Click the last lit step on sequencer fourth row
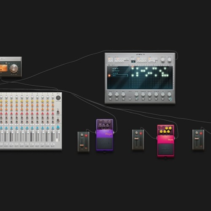The image size is (211, 211). 168,76
